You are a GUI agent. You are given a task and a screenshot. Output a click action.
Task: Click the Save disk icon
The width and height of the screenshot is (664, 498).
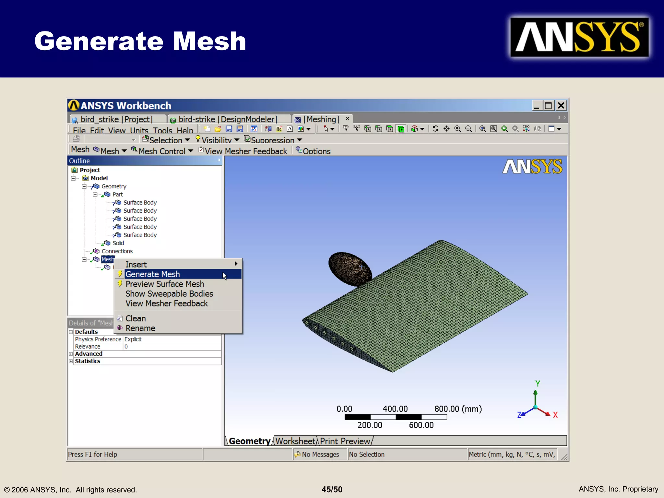pos(229,129)
